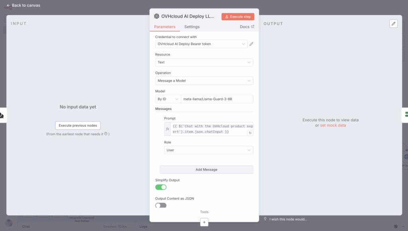Click the lightbulb 'I wish this node would' icon

click(265, 219)
